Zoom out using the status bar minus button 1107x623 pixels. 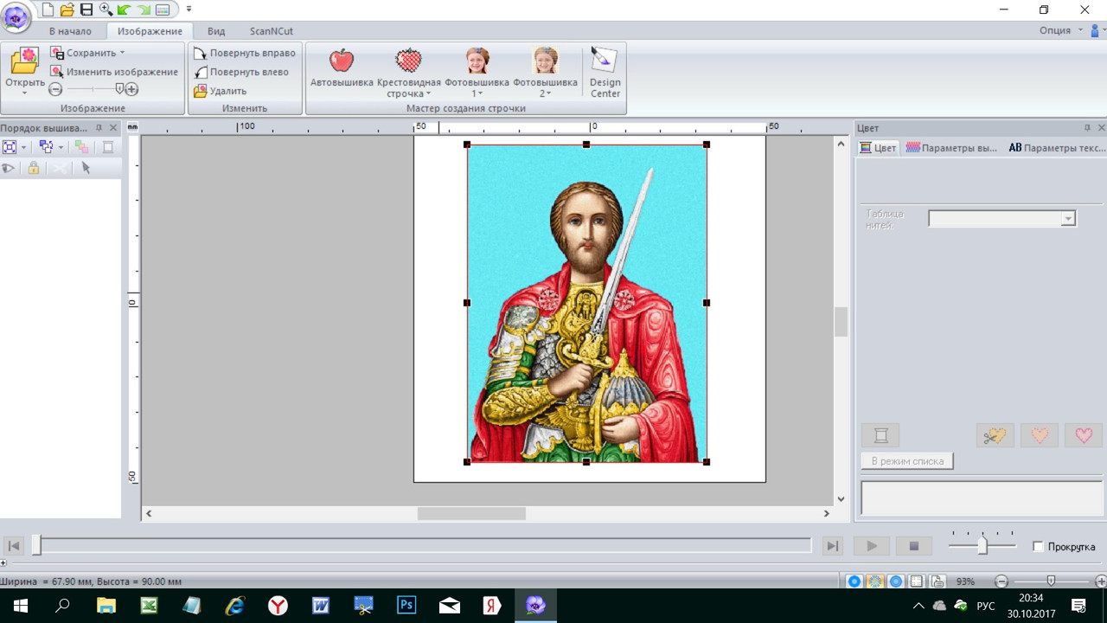tap(1001, 581)
